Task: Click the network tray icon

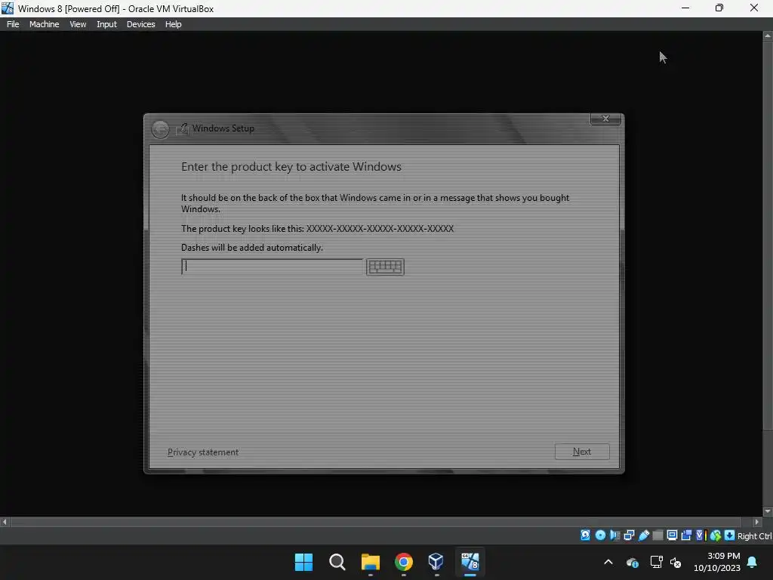Action: 656,562
